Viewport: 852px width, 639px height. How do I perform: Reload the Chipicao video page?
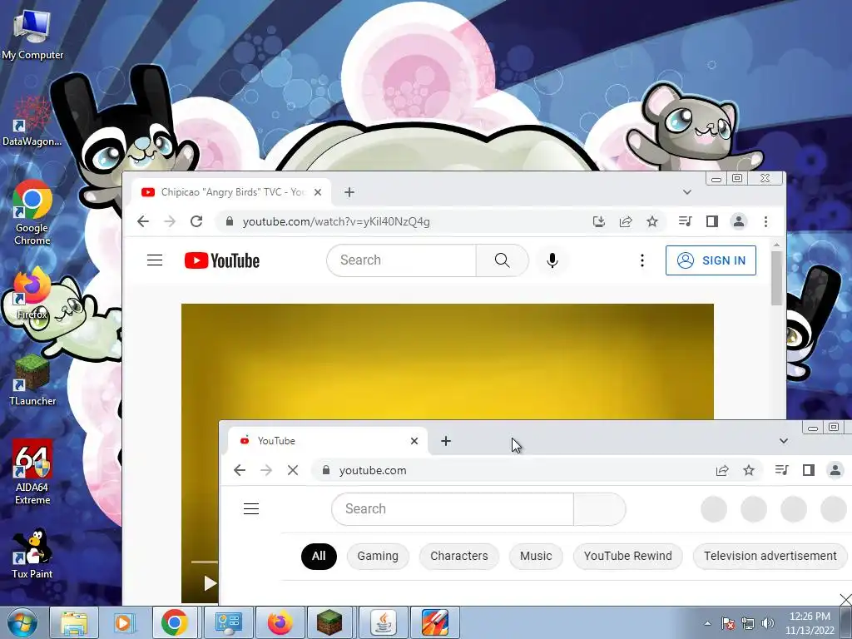(196, 221)
